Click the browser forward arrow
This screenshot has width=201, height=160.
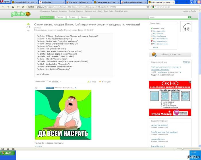pyautogui.click(x=8, y=7)
